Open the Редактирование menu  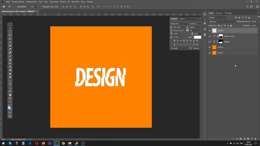(18, 2)
